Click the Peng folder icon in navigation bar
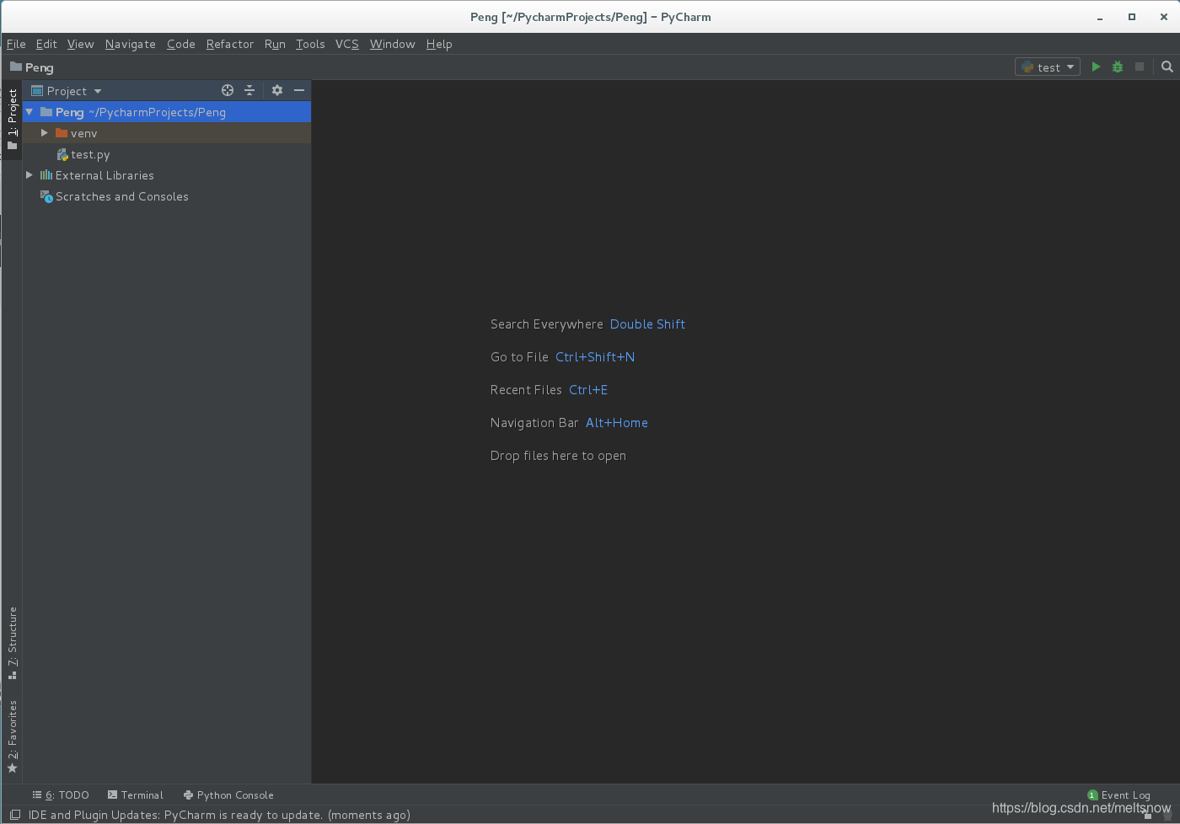Image resolution: width=1180 pixels, height=824 pixels. click(x=16, y=67)
